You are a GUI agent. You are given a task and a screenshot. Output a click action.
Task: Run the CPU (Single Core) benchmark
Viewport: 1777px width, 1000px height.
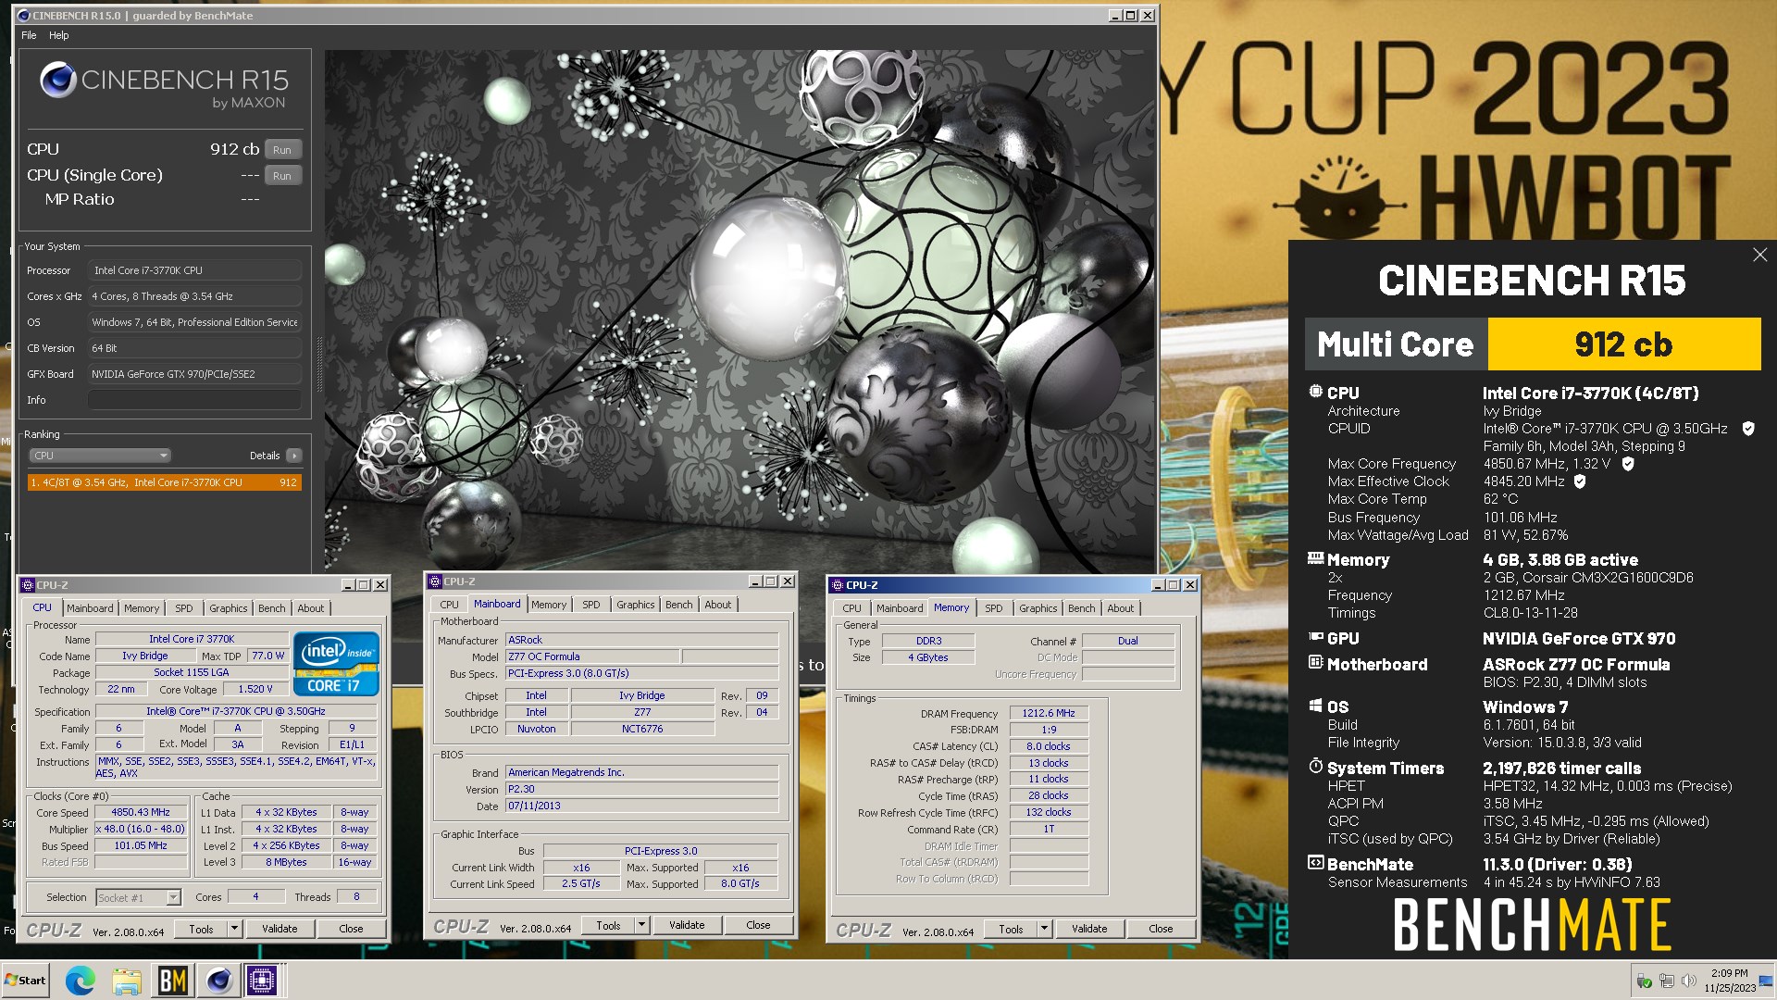tap(282, 175)
